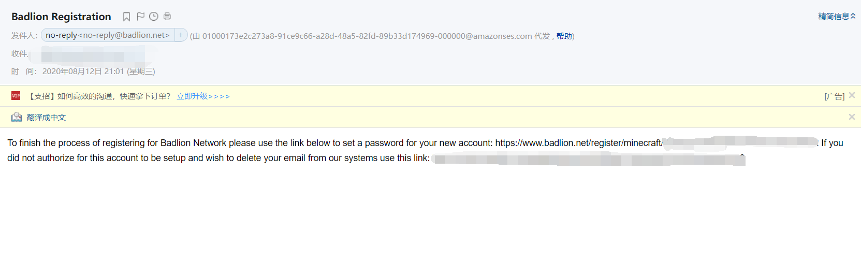Close the advertisement banner
Viewport: 861px width, 273px height.
pos(852,95)
